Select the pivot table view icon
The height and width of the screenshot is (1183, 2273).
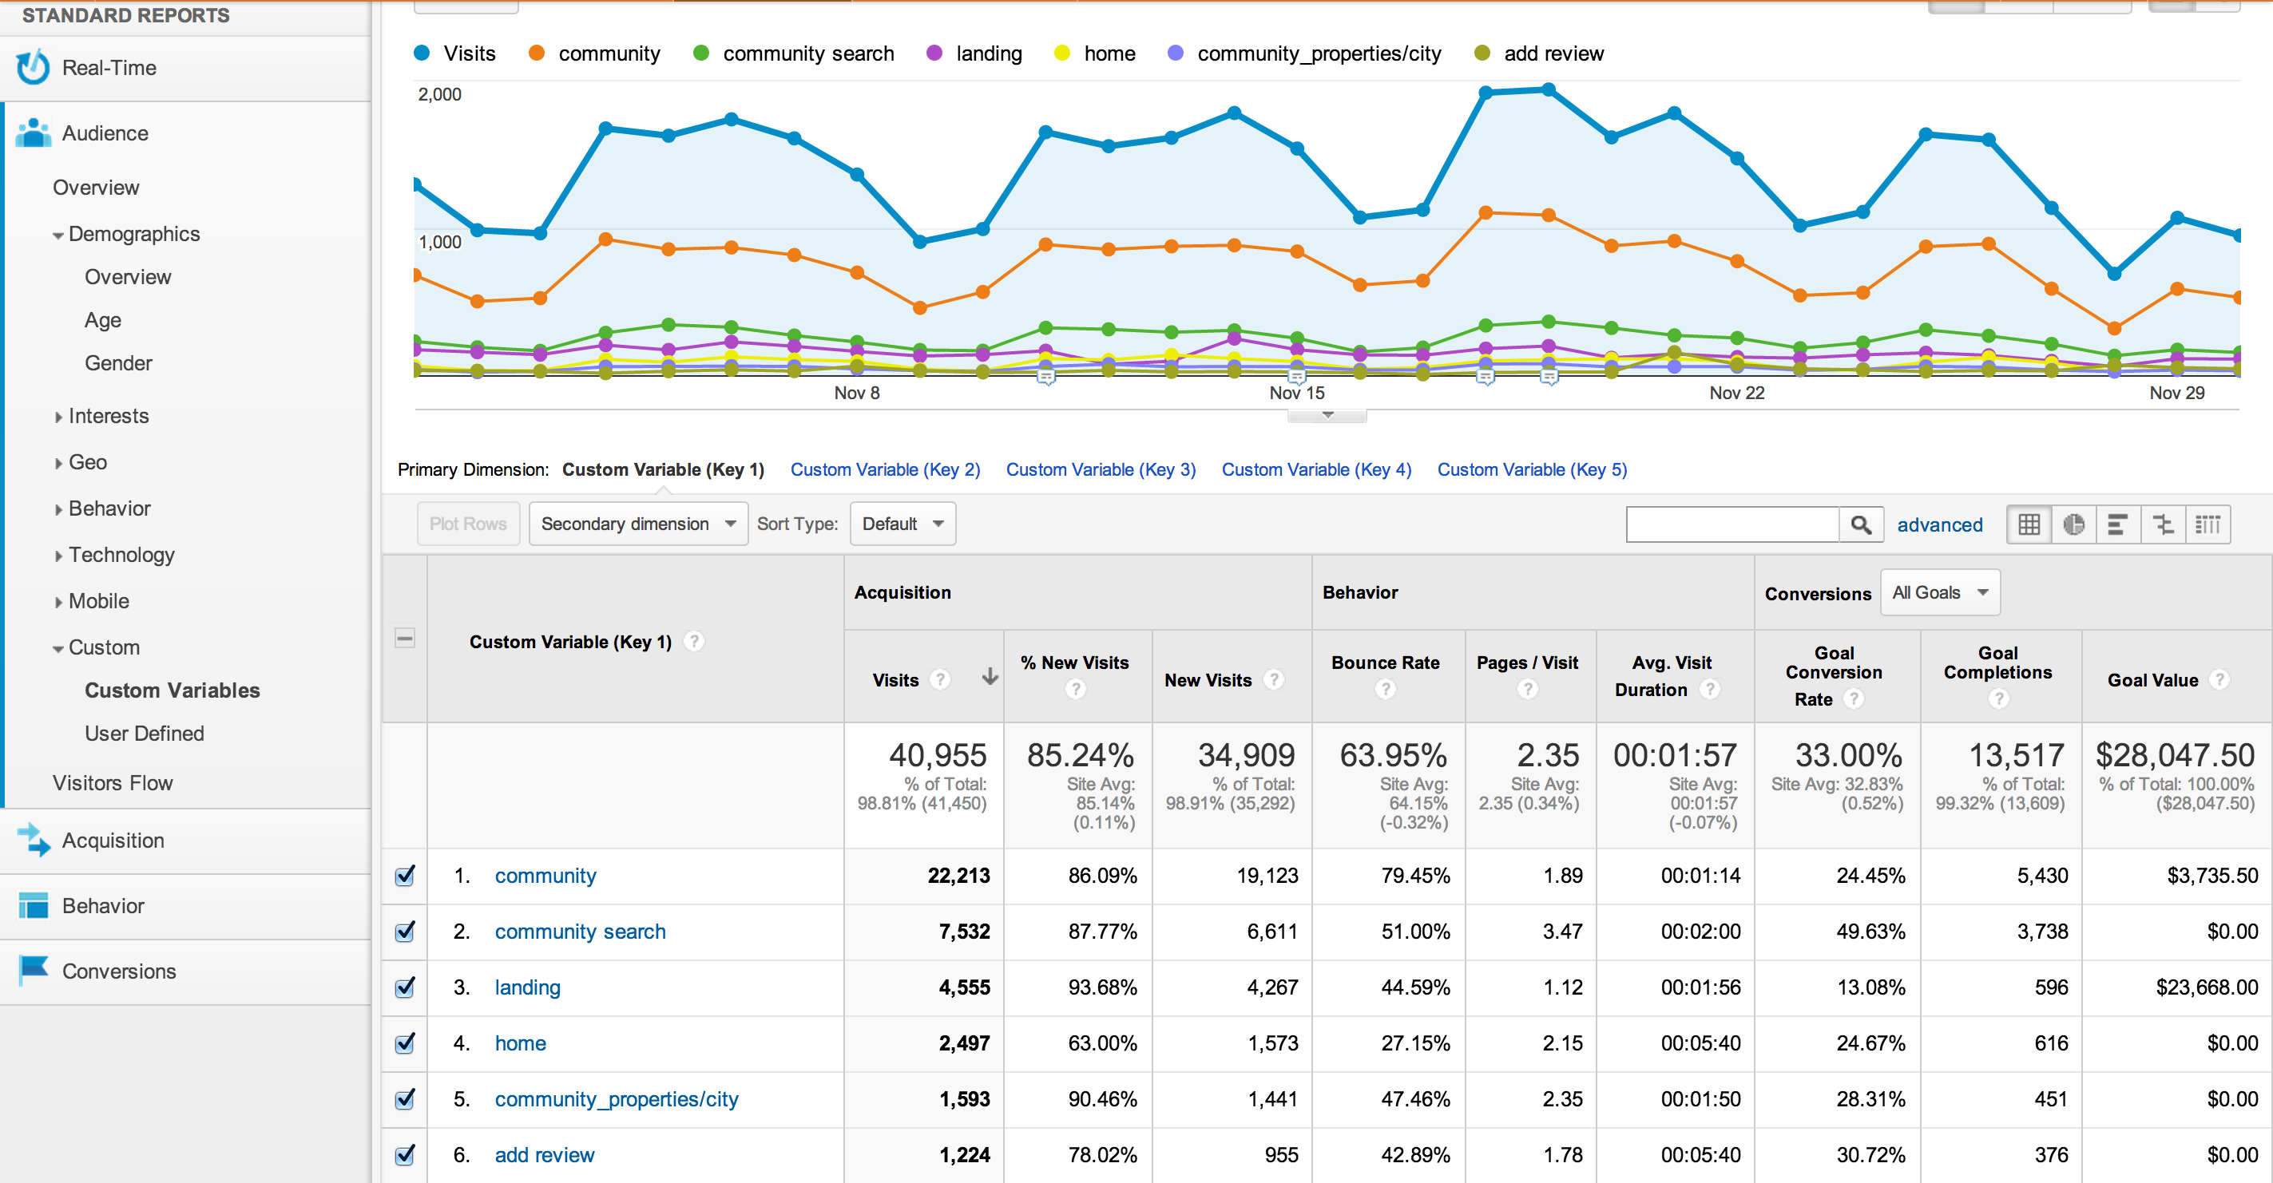(2208, 525)
